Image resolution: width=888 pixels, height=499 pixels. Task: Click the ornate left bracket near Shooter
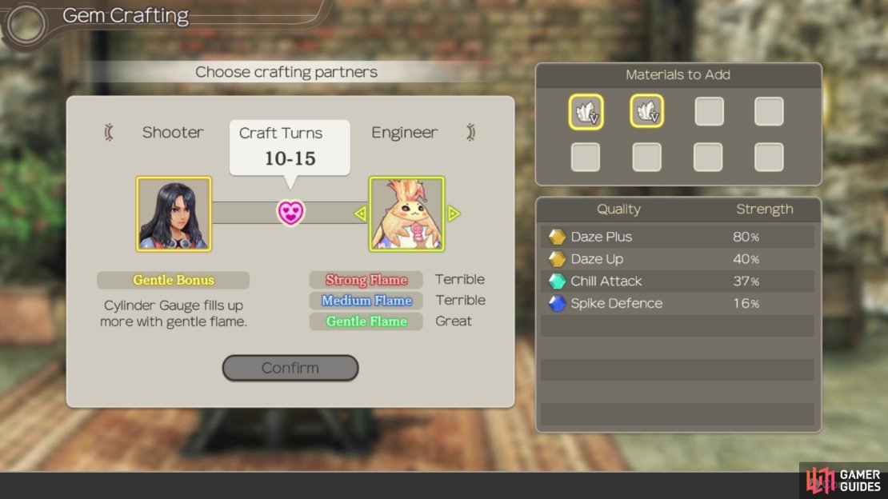109,132
